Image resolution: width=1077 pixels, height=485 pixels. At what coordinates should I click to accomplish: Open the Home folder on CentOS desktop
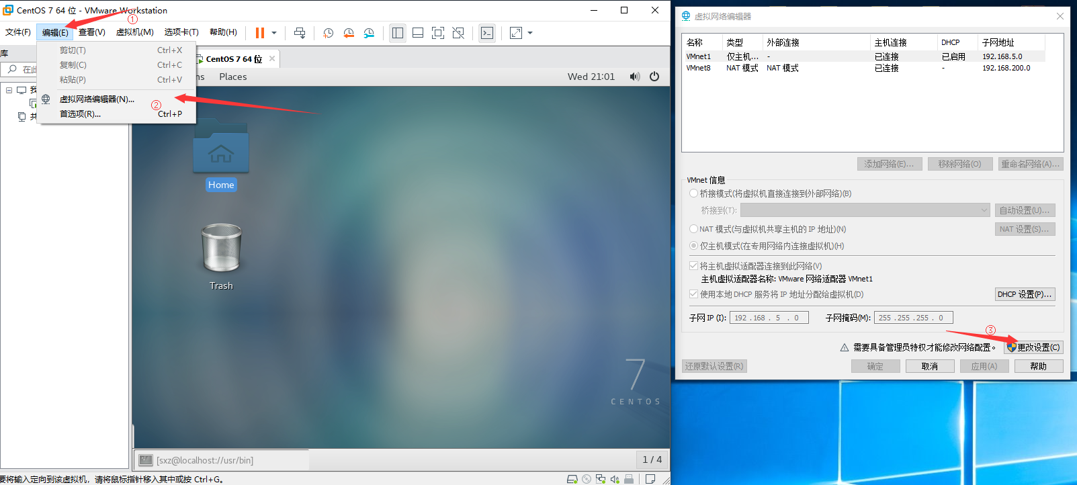click(221, 156)
